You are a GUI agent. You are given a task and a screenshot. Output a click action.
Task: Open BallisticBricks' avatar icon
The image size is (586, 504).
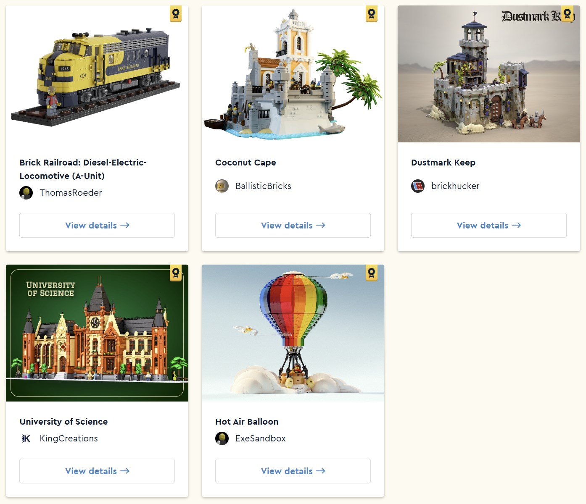[222, 186]
